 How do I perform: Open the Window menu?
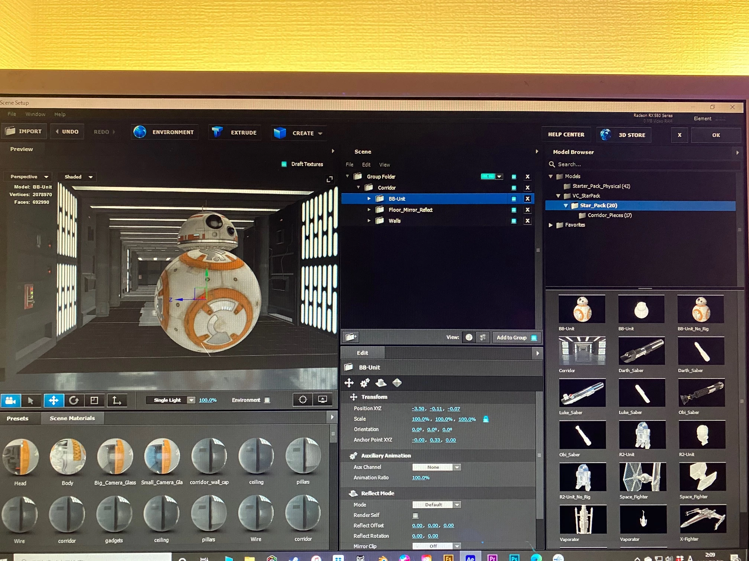(x=35, y=114)
